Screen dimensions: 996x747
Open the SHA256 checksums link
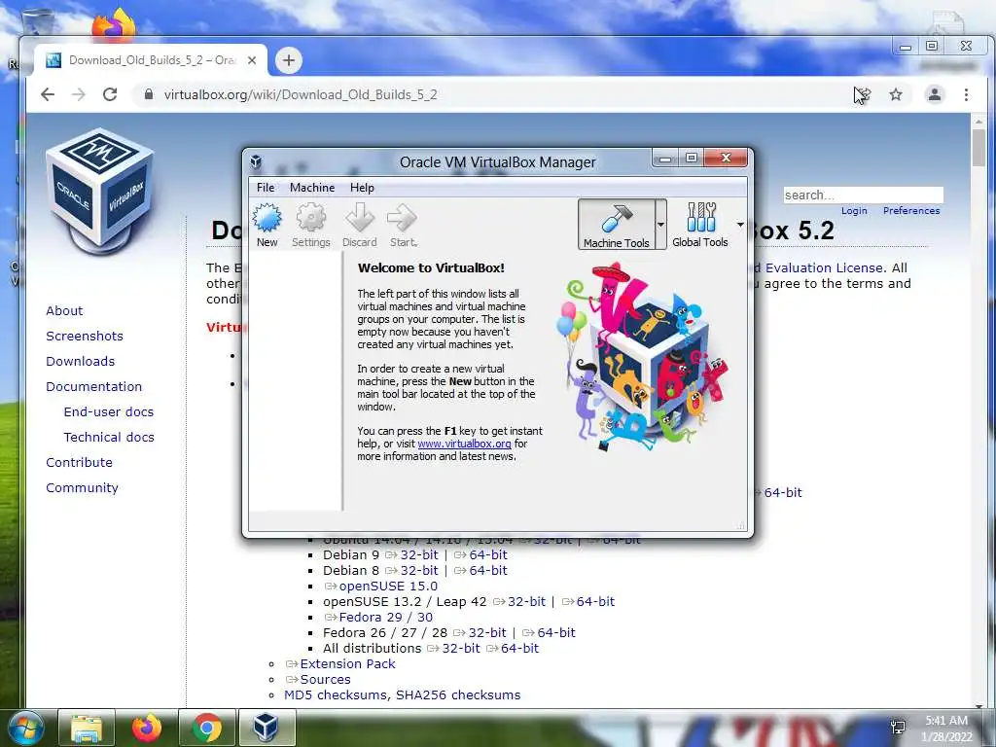point(458,694)
